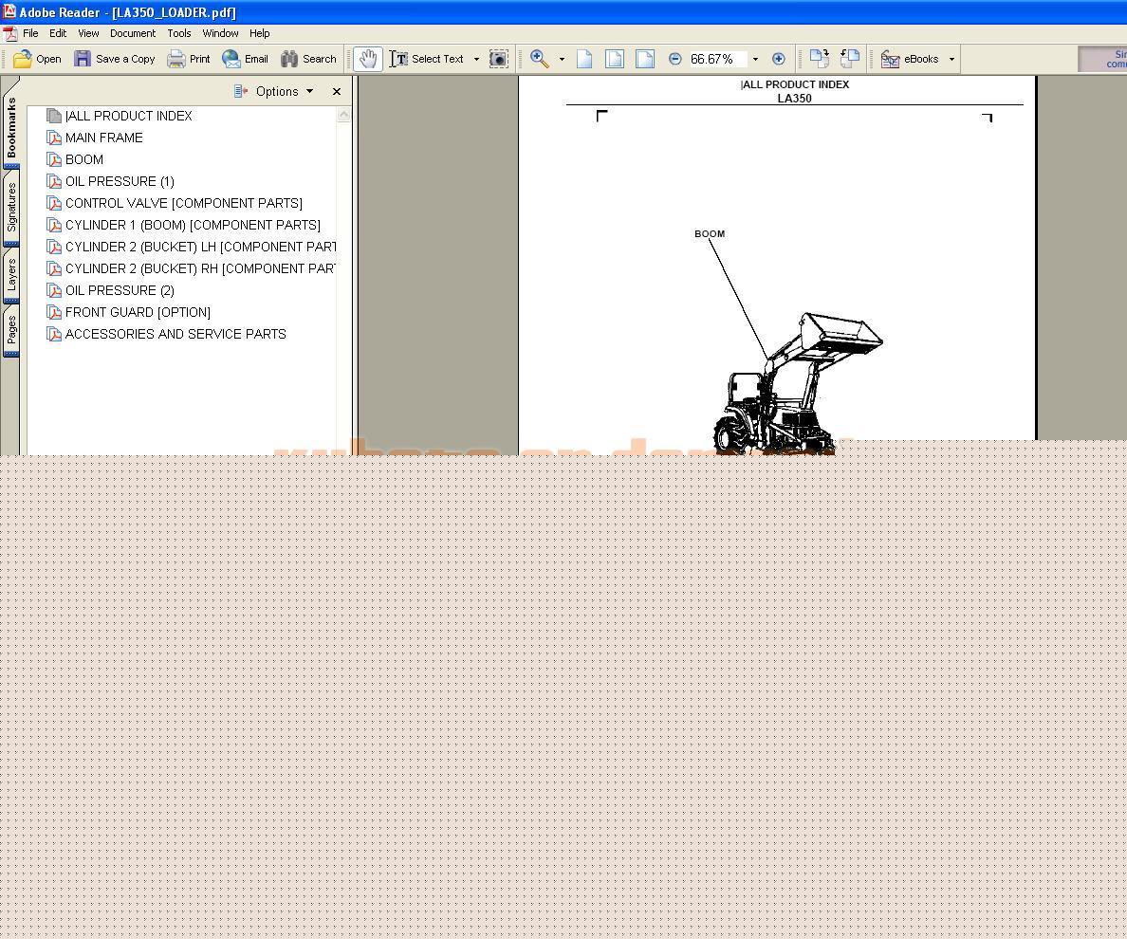Set view to Actual Size page icon
Image resolution: width=1127 pixels, height=939 pixels.
(585, 59)
